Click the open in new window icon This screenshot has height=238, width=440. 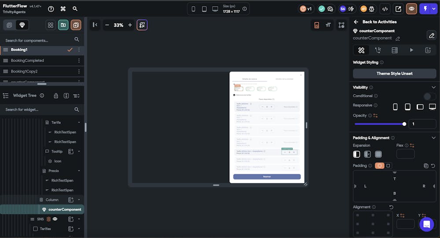point(398,9)
